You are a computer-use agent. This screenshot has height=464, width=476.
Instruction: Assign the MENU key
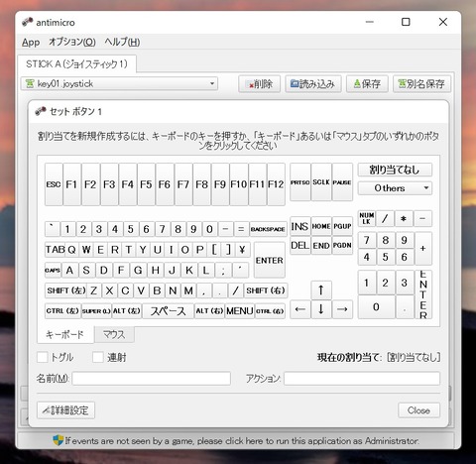[240, 311]
